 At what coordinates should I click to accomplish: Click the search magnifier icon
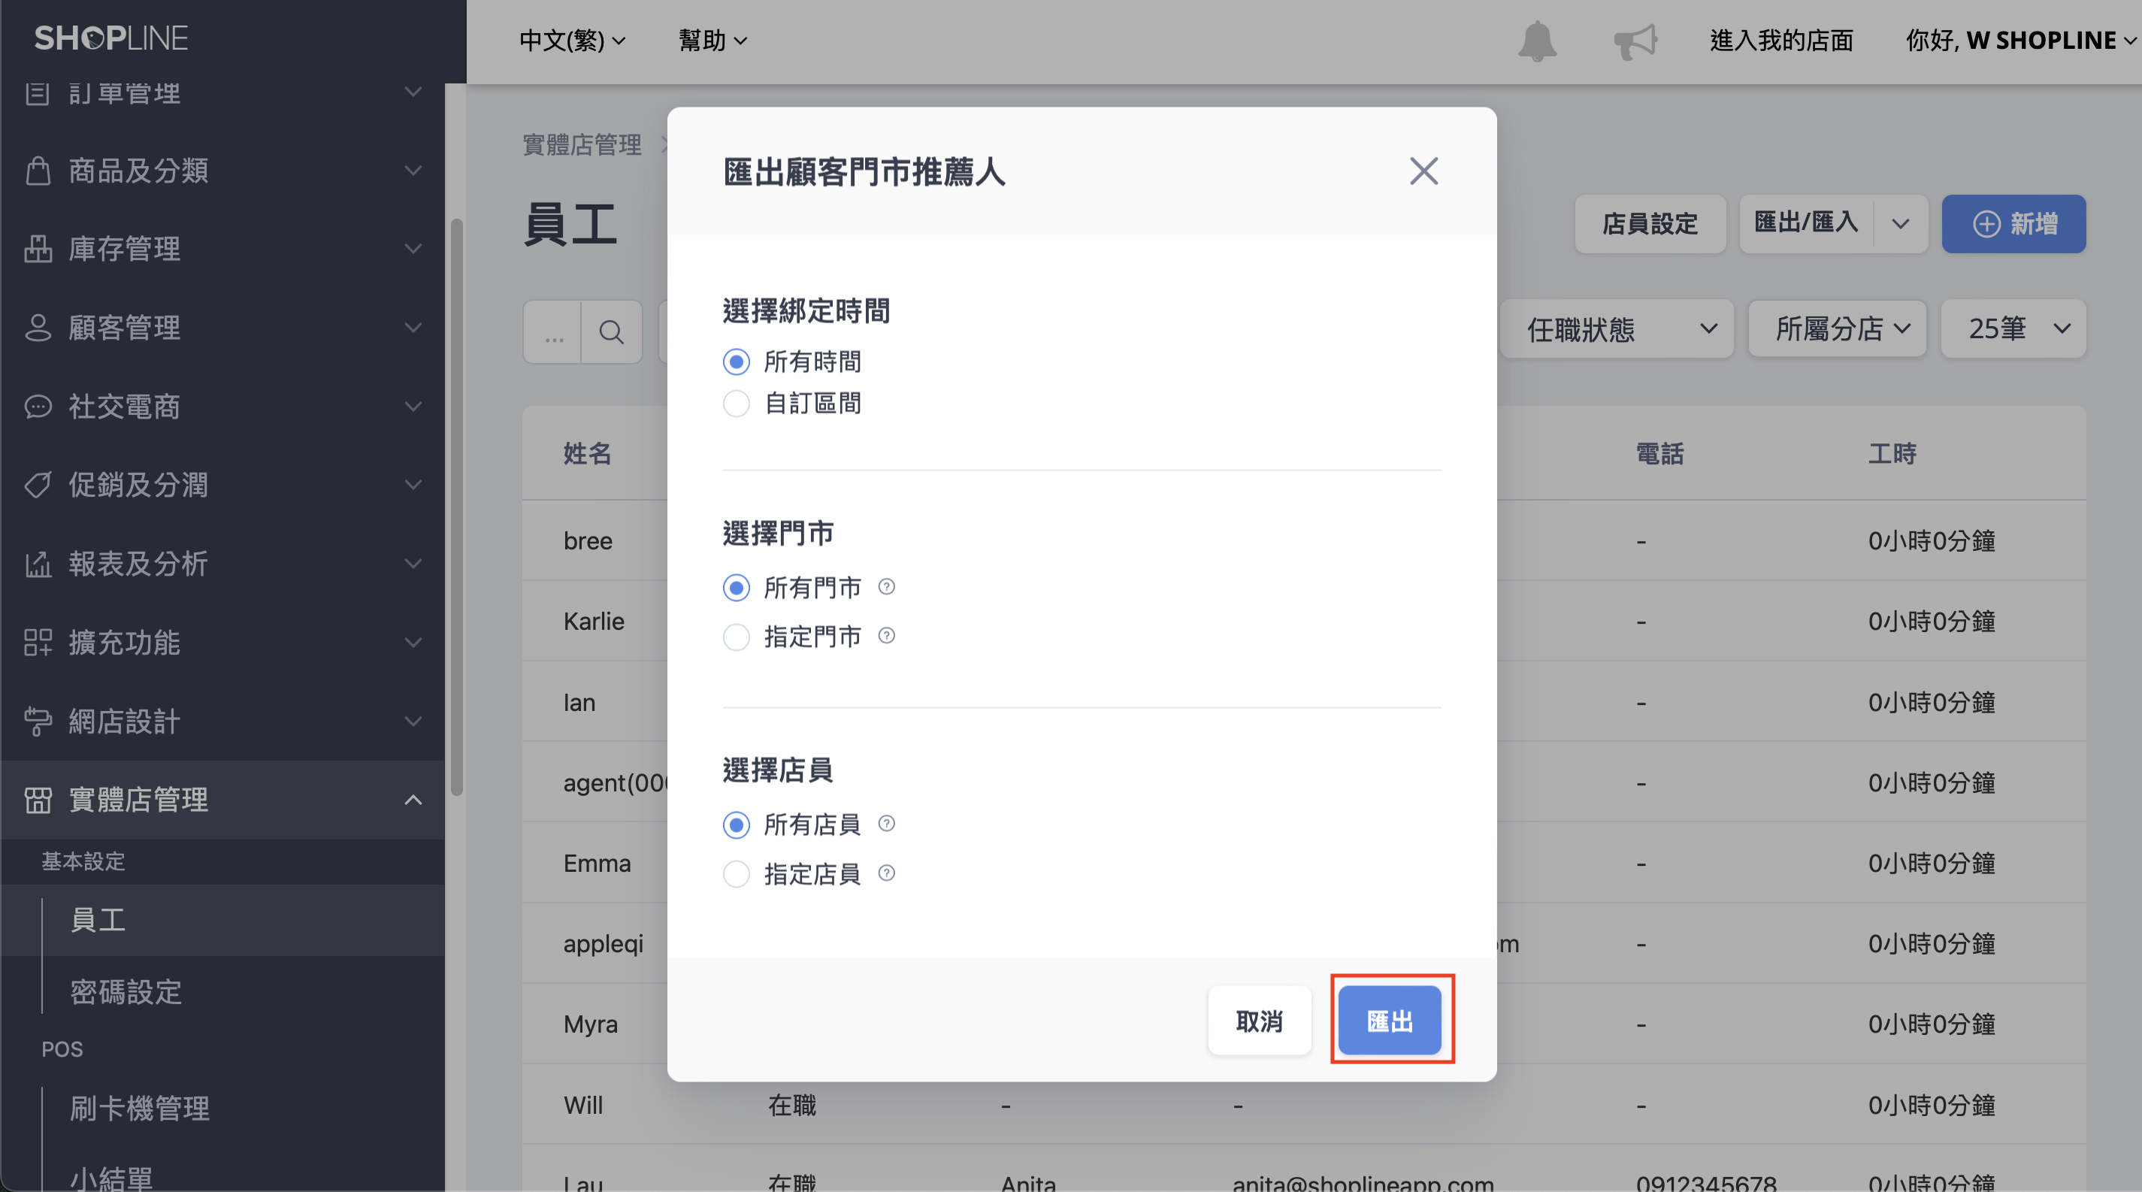(611, 331)
